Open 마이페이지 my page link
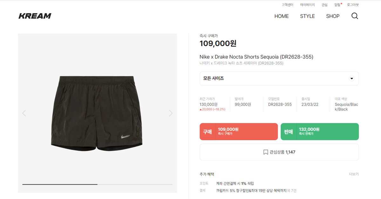381x199 pixels. 307,5
